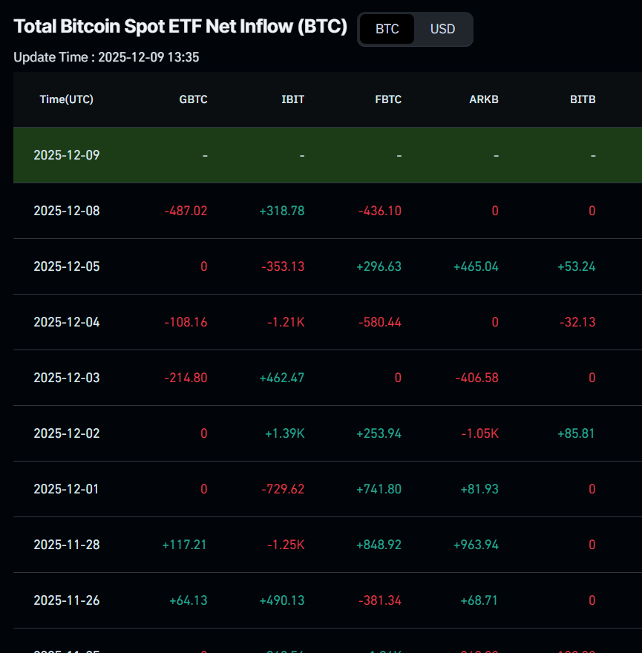Click the 2025-12-08 date row

tap(67, 211)
